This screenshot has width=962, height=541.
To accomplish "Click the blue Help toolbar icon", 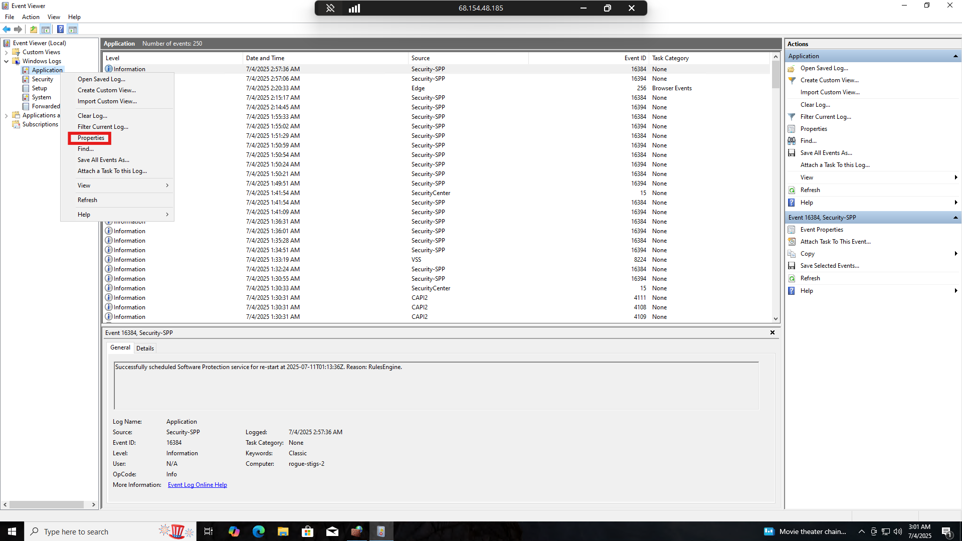I will (x=60, y=29).
